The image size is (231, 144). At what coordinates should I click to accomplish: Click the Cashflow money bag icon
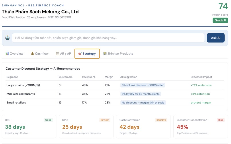(32, 54)
